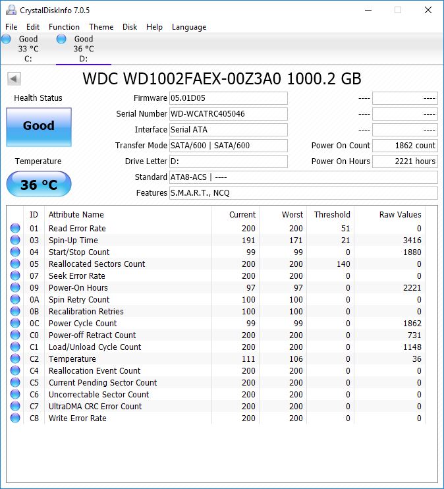Click the D: drive blue status orb
Screen dimensions: 444x489
point(61,39)
